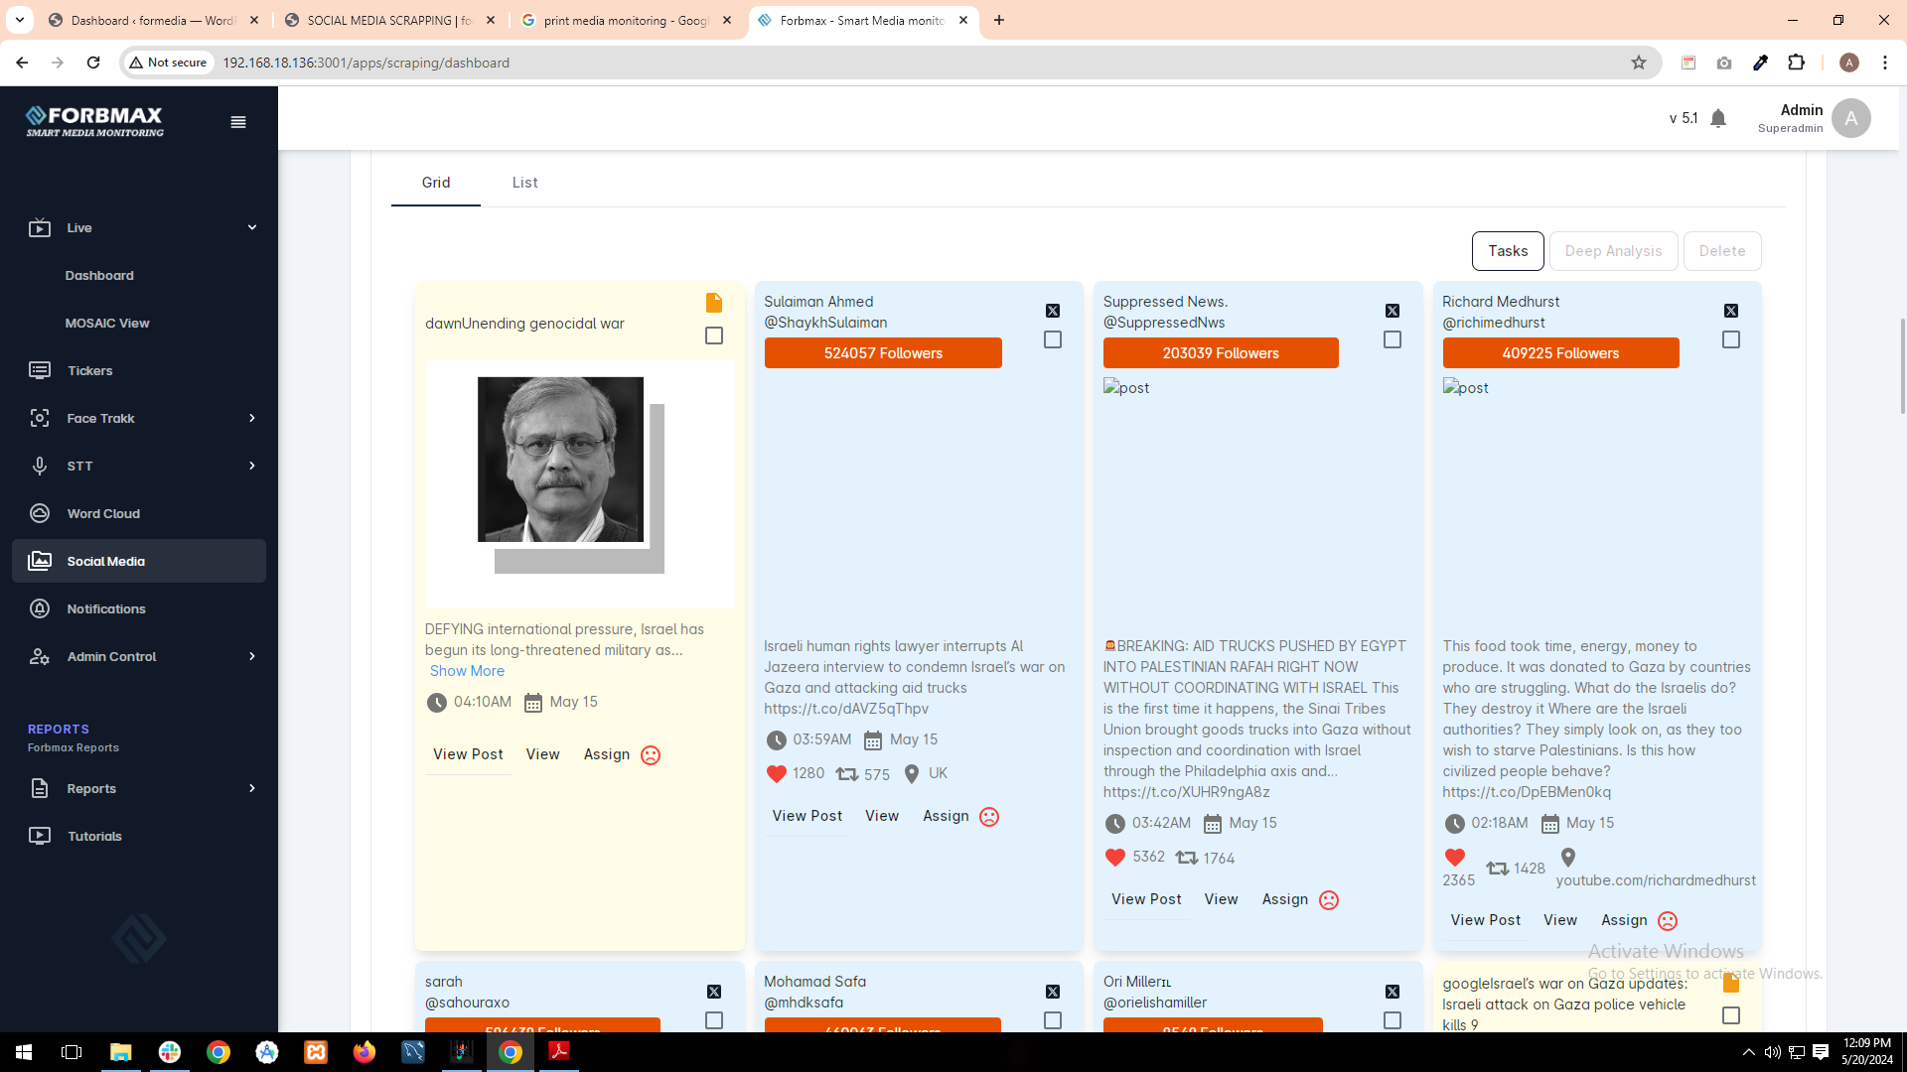Open https://t.co/XUHR9ngA8z link in post
The image size is (1907, 1072).
tap(1186, 792)
